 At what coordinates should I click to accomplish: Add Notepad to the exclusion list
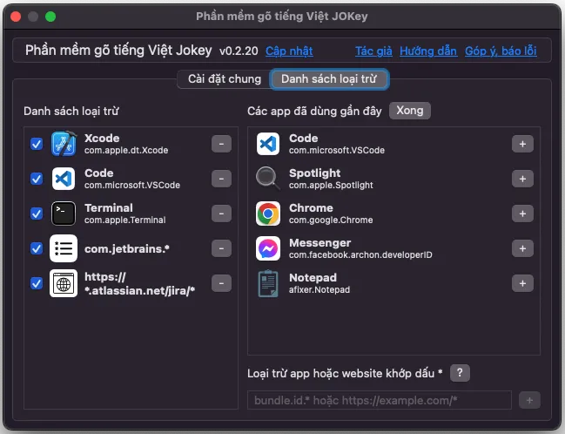522,283
